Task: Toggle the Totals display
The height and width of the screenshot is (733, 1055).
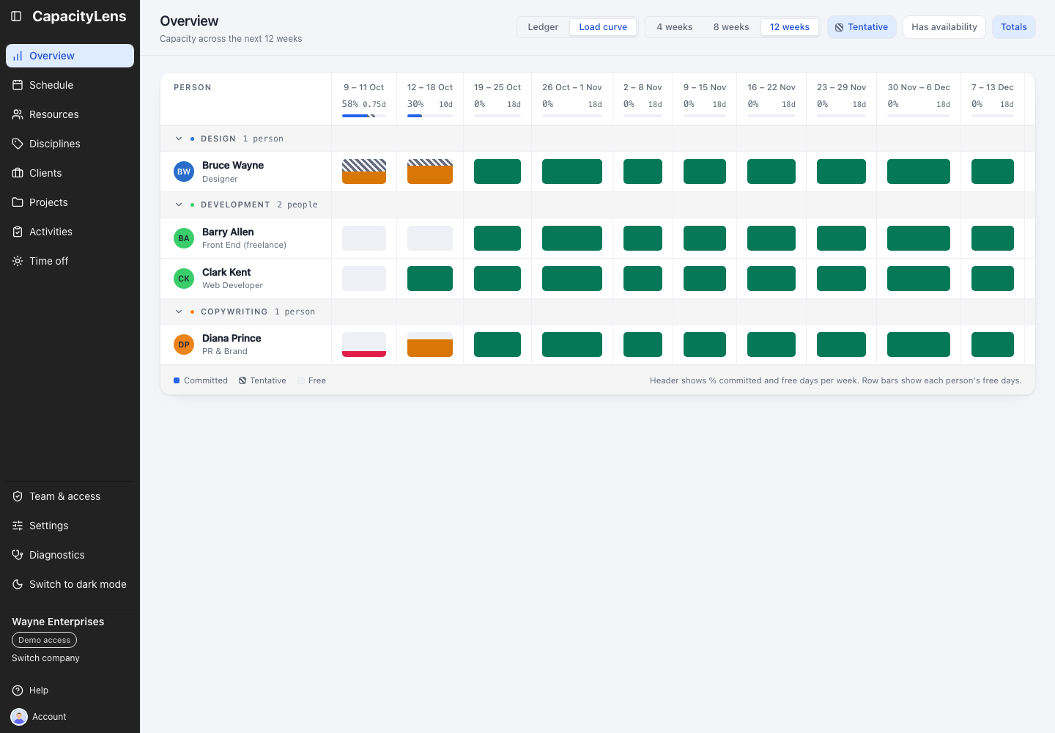Action: [1014, 27]
